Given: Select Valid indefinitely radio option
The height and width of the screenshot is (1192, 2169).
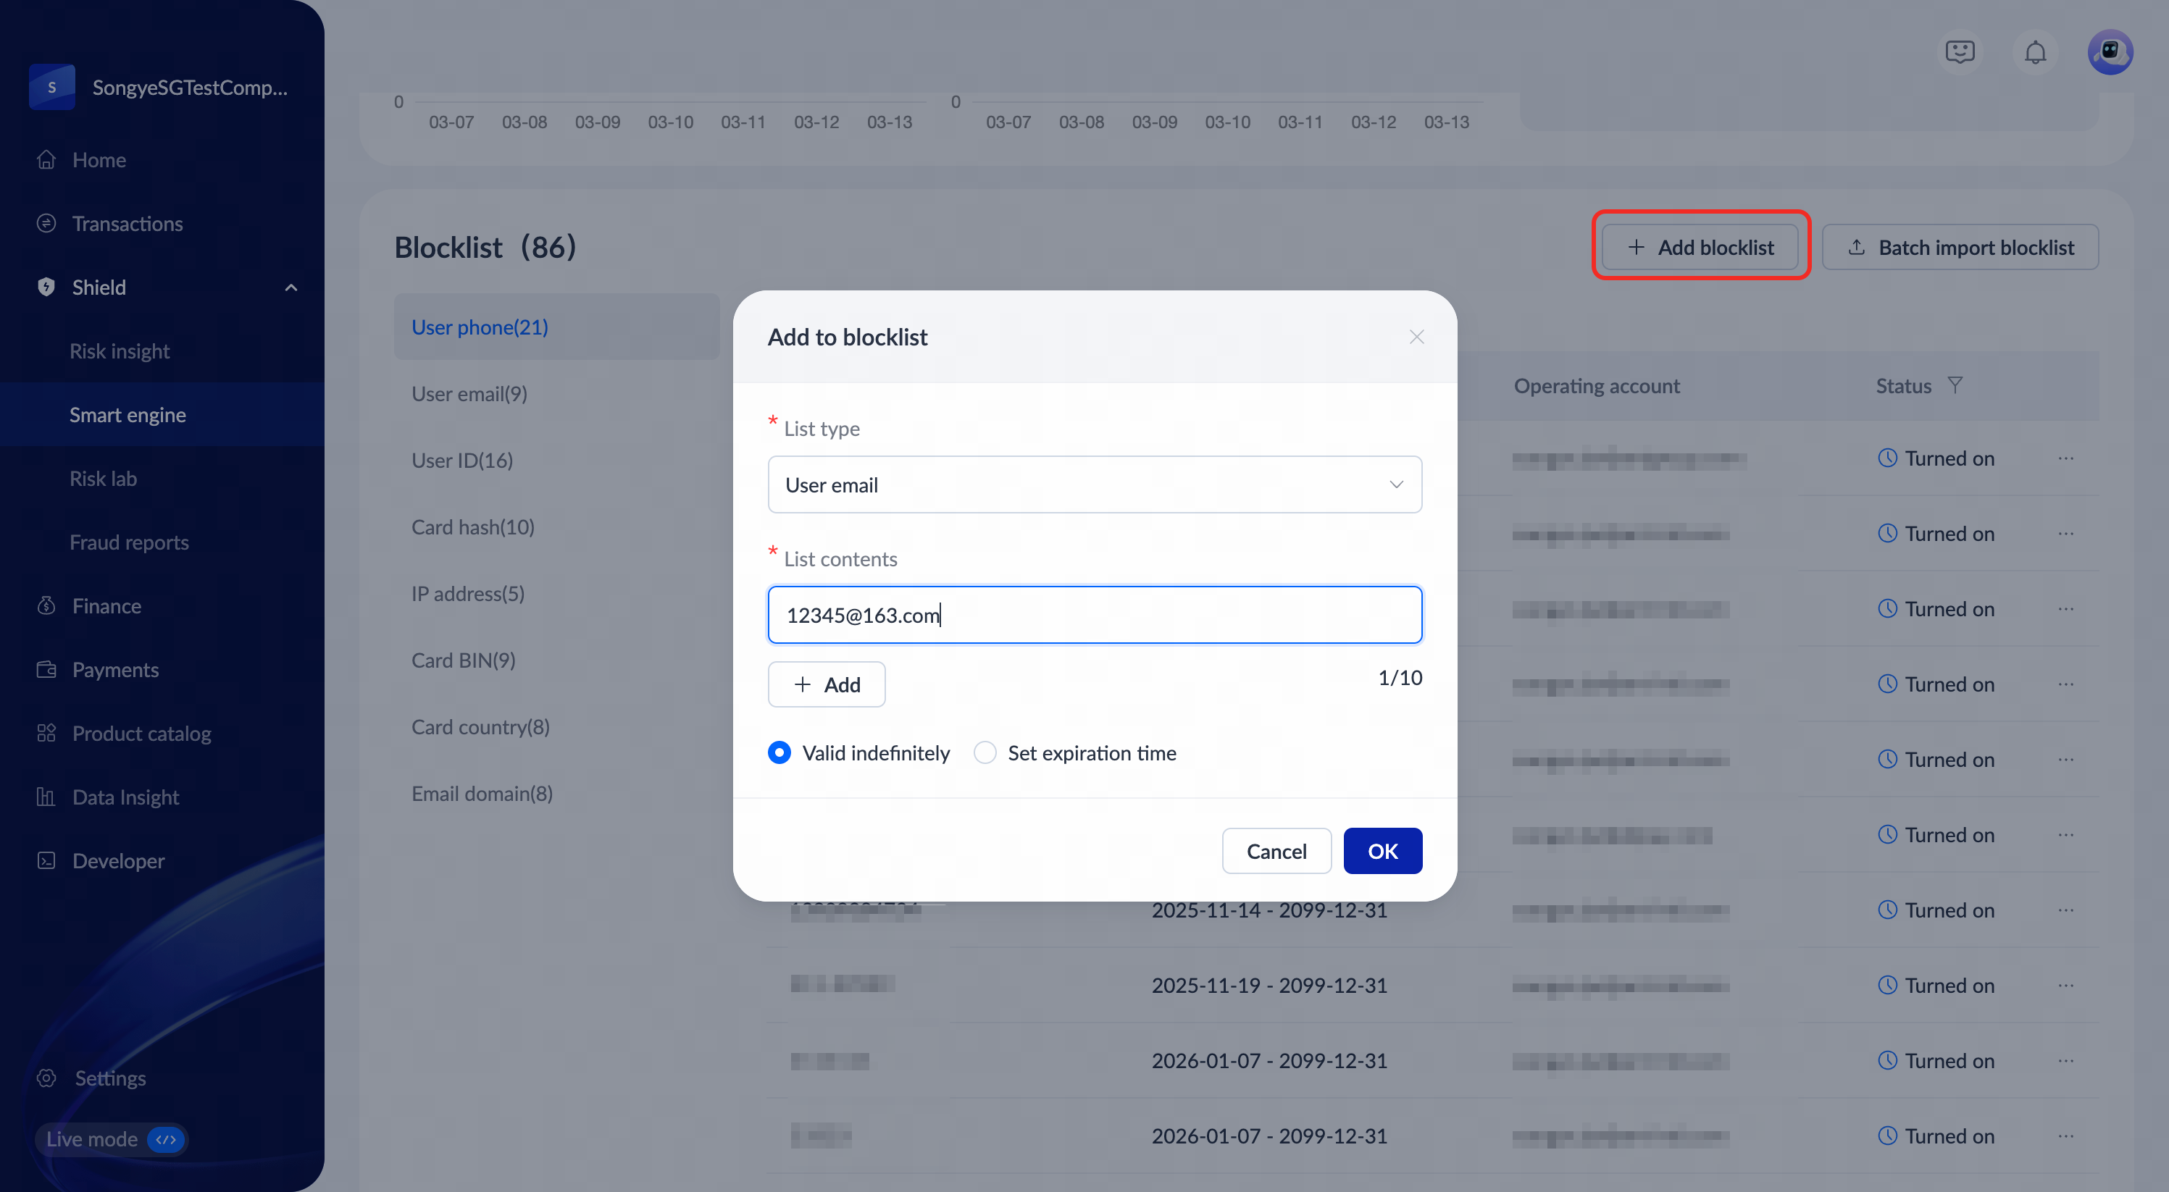Looking at the screenshot, I should tap(779, 752).
